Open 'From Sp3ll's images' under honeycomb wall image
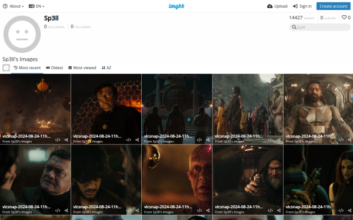 tap(88, 141)
